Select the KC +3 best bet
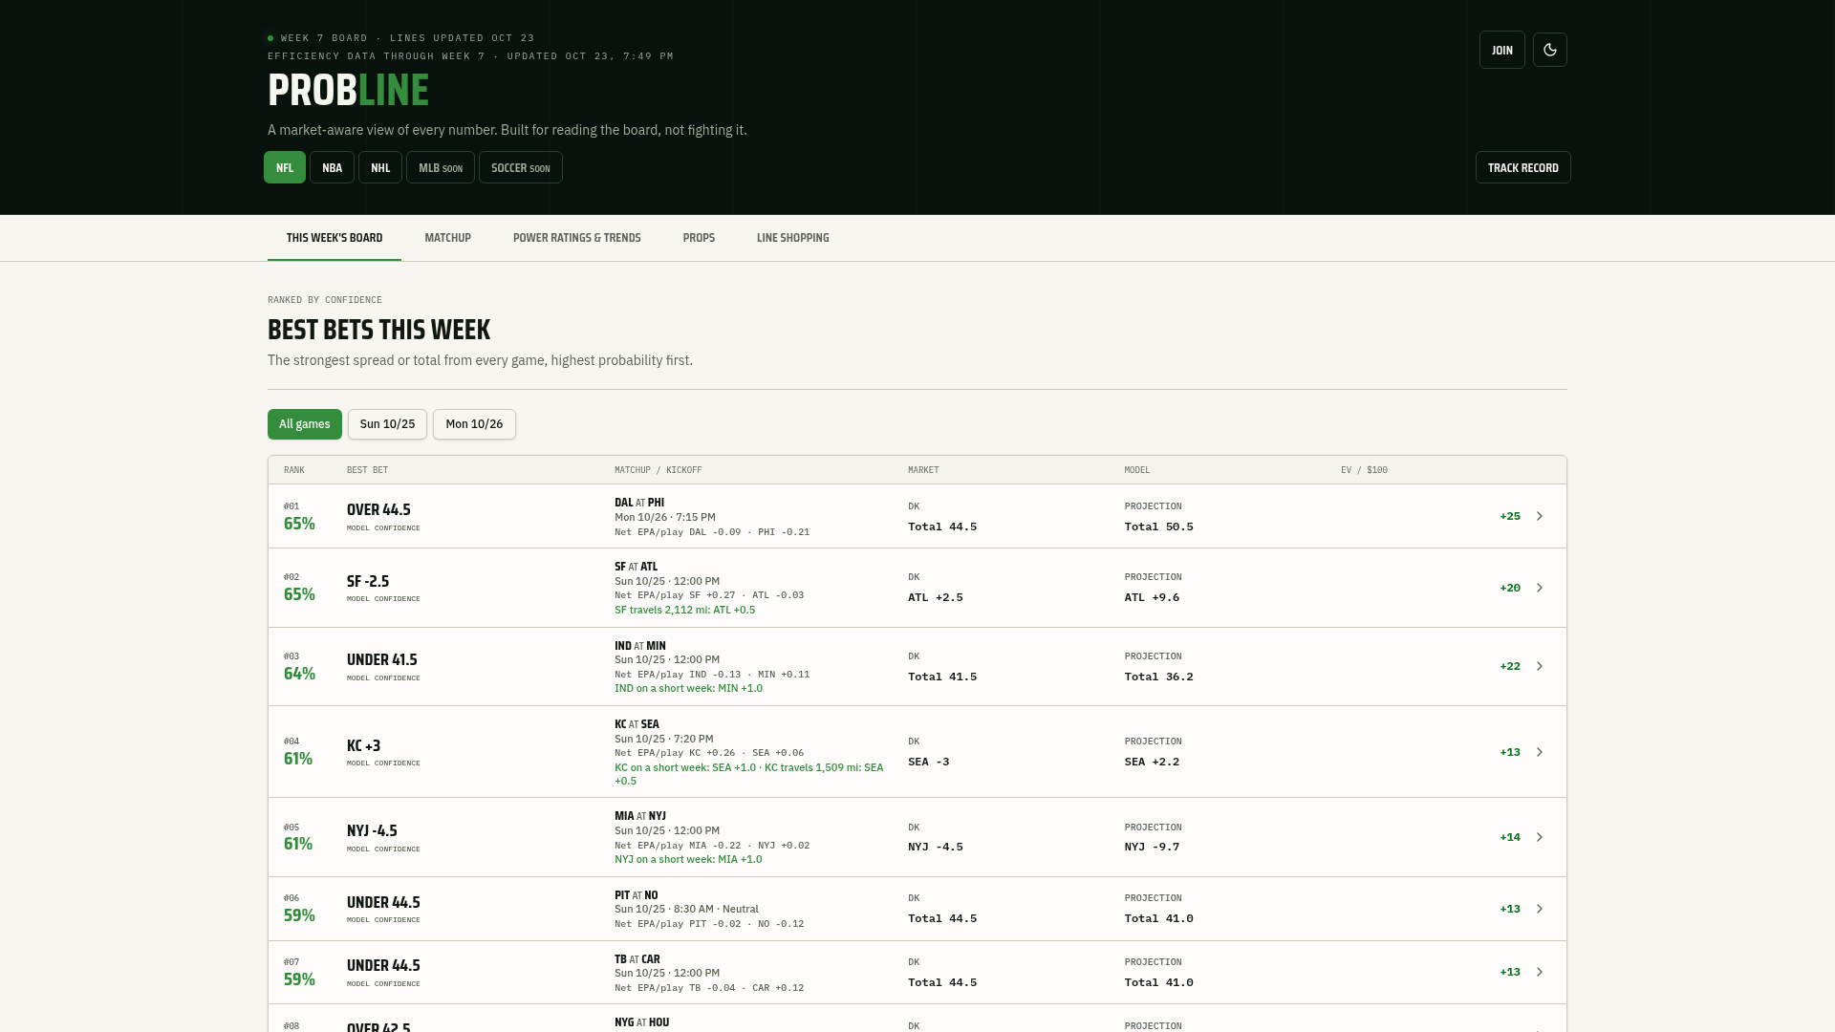The image size is (1835, 1032). click(364, 745)
